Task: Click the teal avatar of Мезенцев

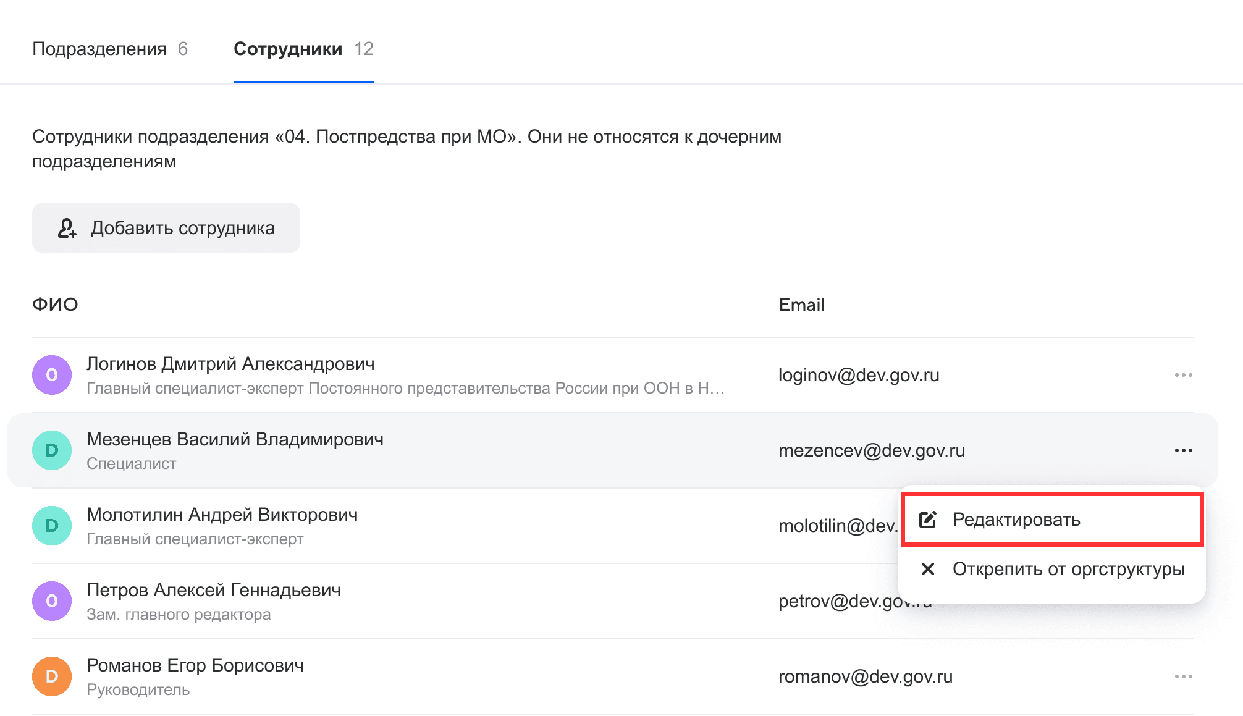Action: (x=52, y=450)
